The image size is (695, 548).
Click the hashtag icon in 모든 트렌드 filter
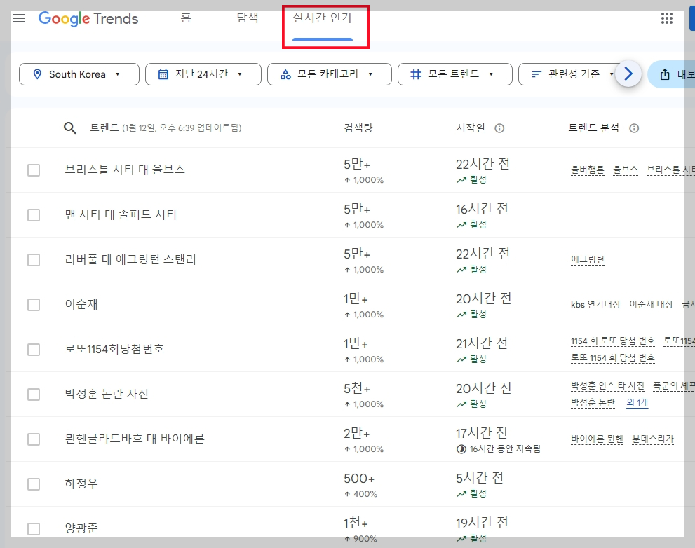tap(416, 74)
